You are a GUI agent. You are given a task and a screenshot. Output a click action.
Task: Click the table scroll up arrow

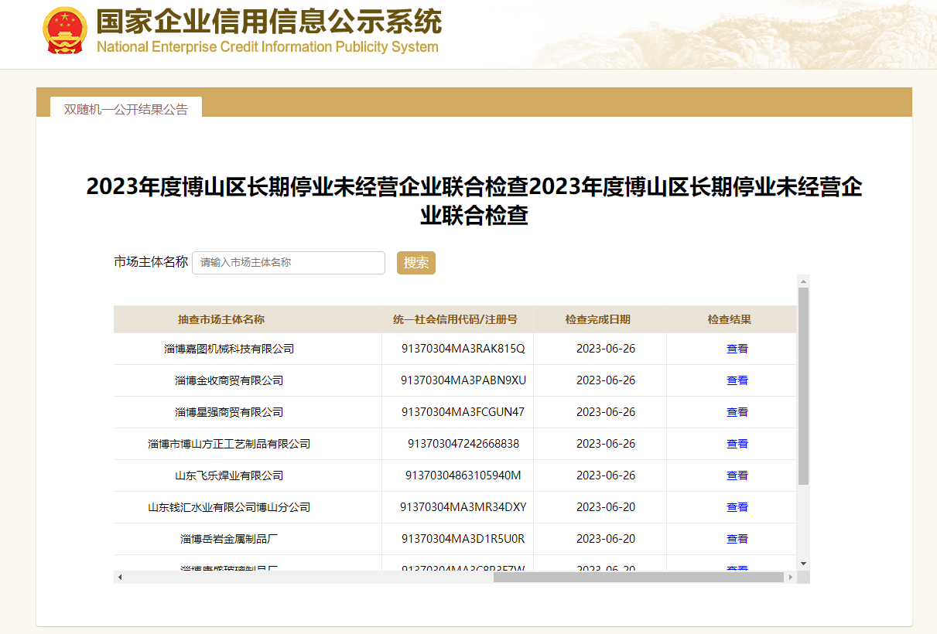[803, 281]
